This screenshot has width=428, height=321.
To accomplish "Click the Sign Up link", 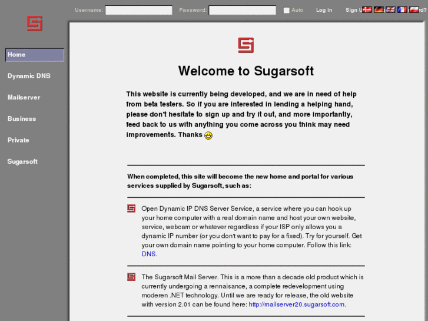I will [354, 10].
